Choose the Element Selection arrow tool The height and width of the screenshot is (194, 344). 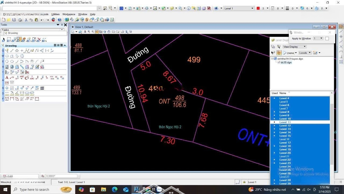[x=4, y=40]
